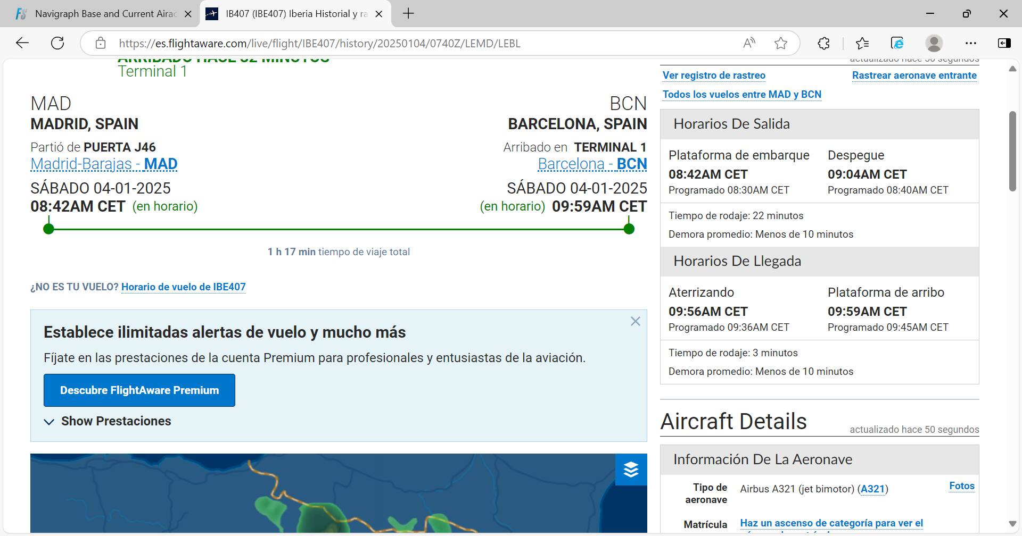
Task: Click Descubre FlightAware Premium button
Action: coord(139,390)
